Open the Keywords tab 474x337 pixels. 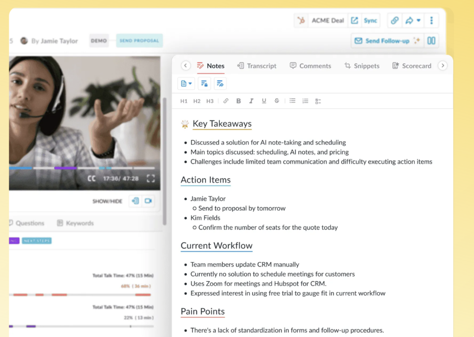(x=75, y=223)
